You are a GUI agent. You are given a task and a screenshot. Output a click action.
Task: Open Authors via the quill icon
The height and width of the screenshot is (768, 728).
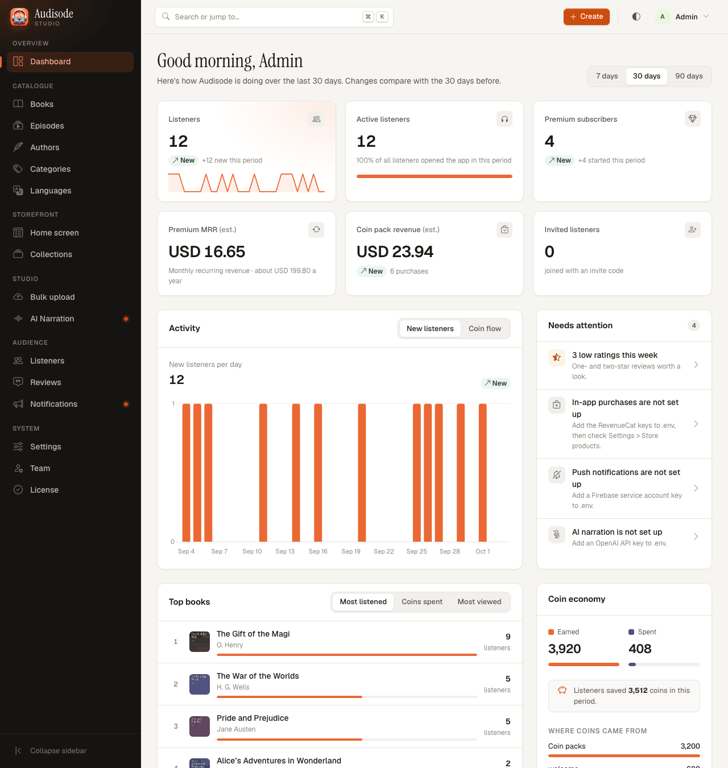18,147
